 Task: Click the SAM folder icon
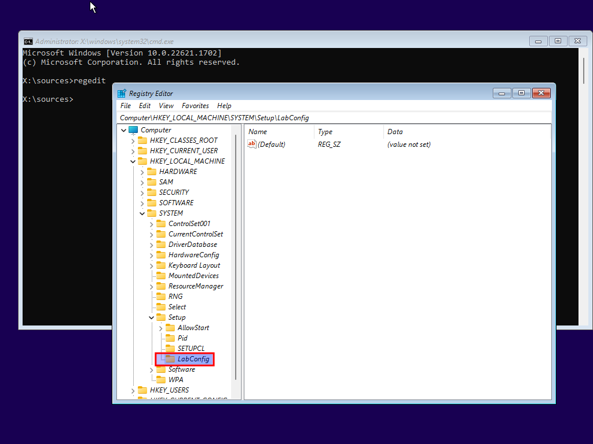[x=152, y=182]
